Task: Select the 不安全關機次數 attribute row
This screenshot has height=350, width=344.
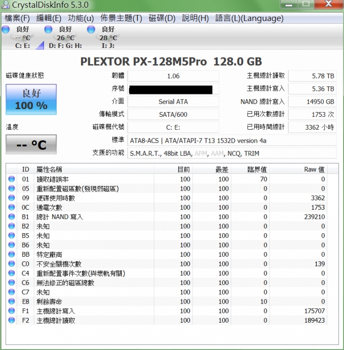Action: tap(167, 264)
